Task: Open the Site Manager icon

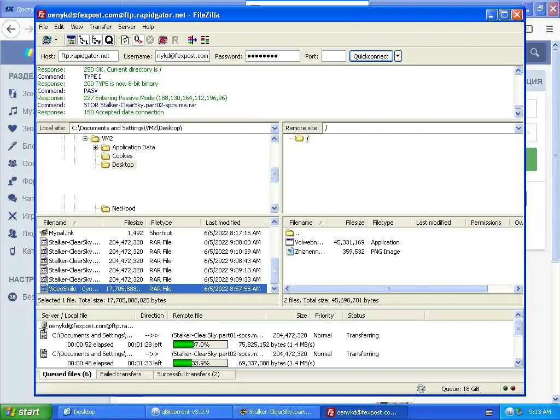Action: tap(47, 40)
